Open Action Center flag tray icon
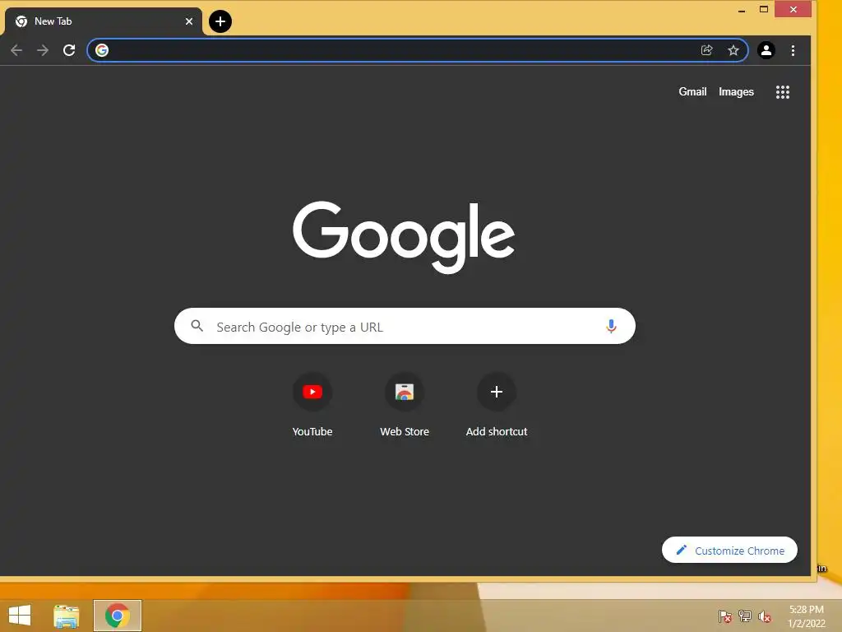Viewport: 842px width, 632px height. pos(725,616)
